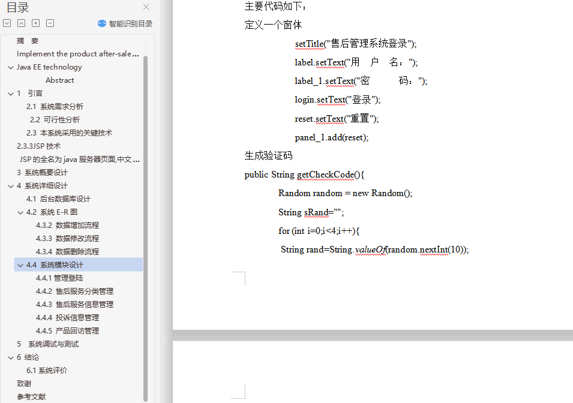Select the JSP 的全名为 java 服务器页面 entry

pos(80,160)
